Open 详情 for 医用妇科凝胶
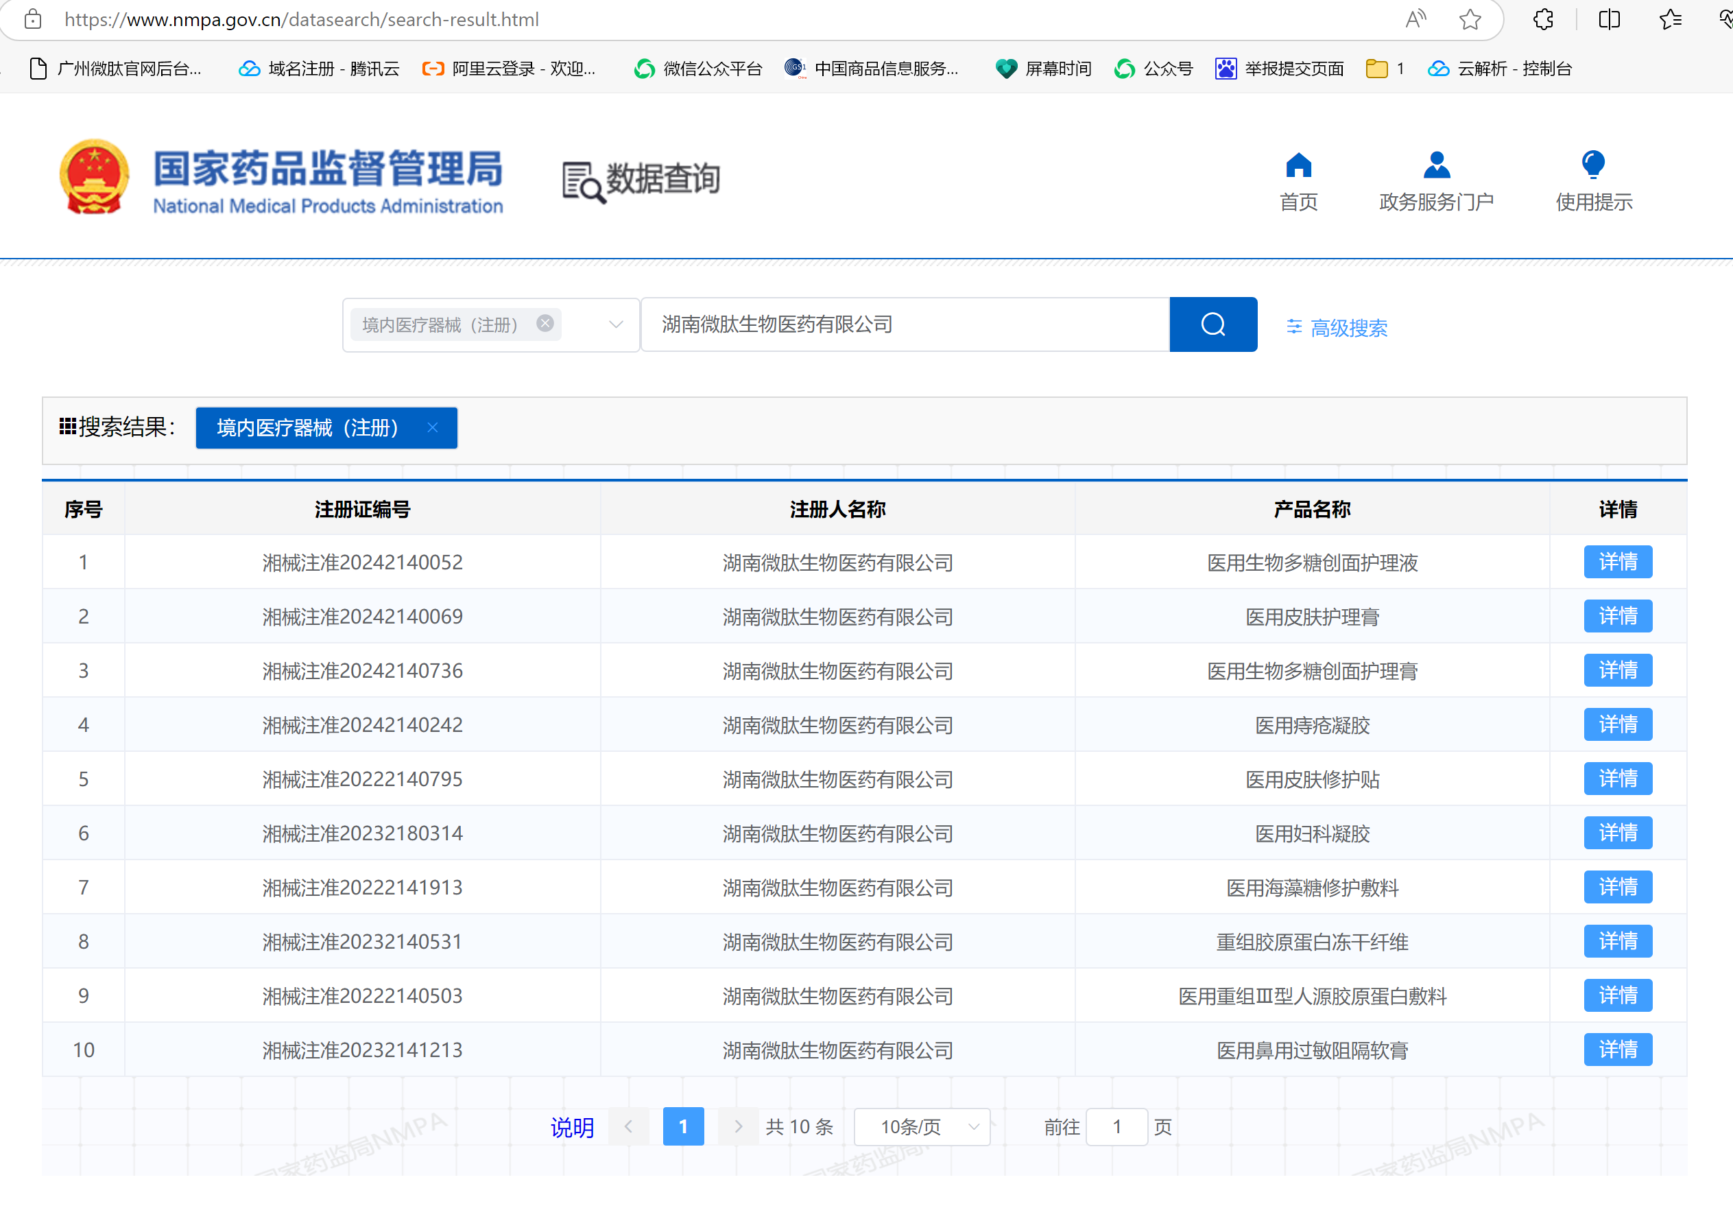This screenshot has height=1208, width=1733. tap(1618, 833)
